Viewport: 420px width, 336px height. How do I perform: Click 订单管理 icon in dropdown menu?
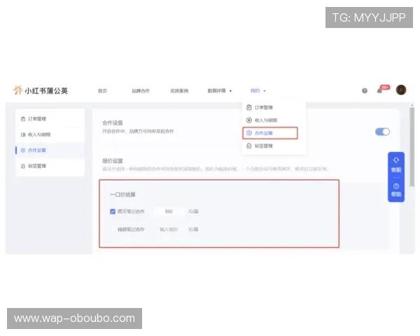coord(248,107)
